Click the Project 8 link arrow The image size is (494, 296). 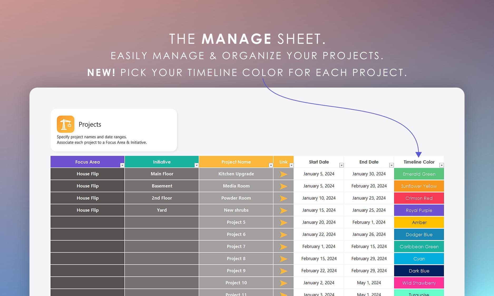(283, 258)
